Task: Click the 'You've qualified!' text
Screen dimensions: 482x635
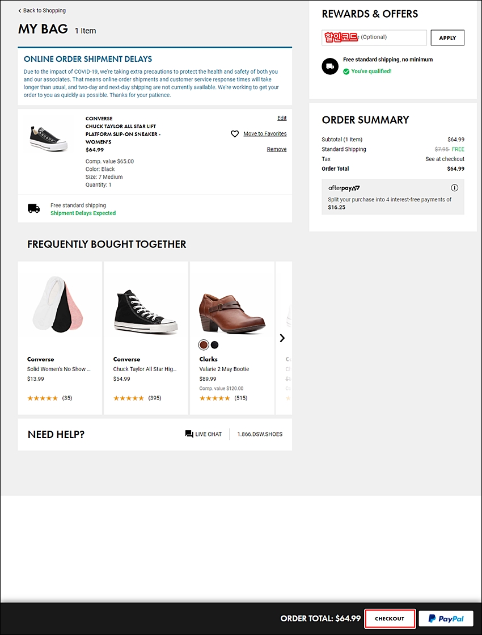Action: (371, 72)
